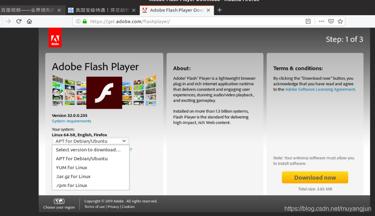Click the Version 32.0.0.255 text
Screen dimensions: 375x216
(70, 115)
